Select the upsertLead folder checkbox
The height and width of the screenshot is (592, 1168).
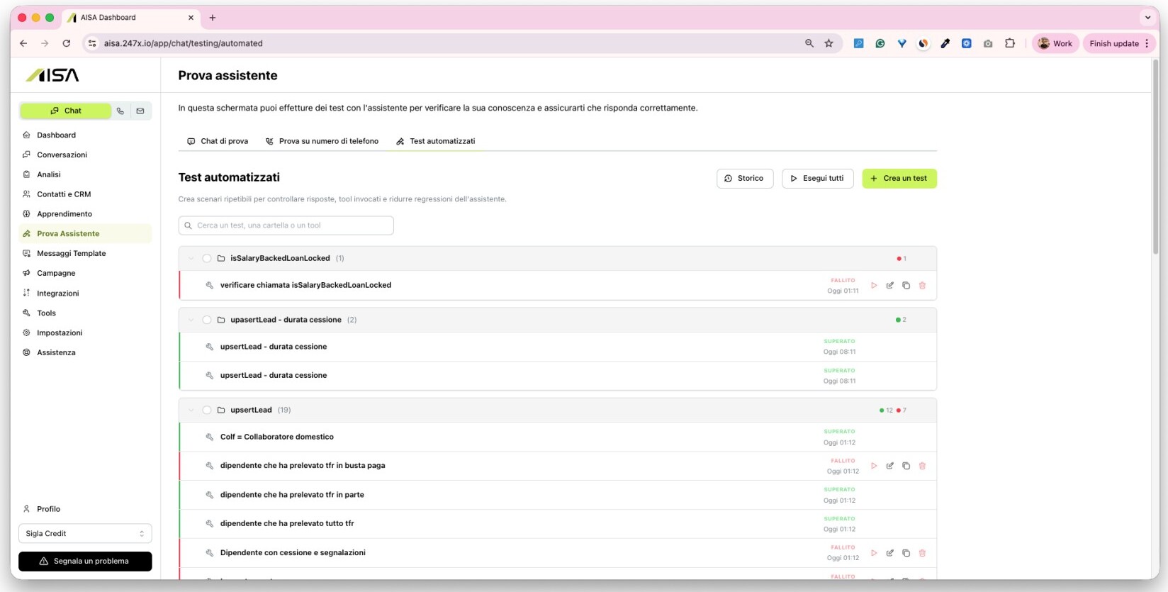coord(207,410)
